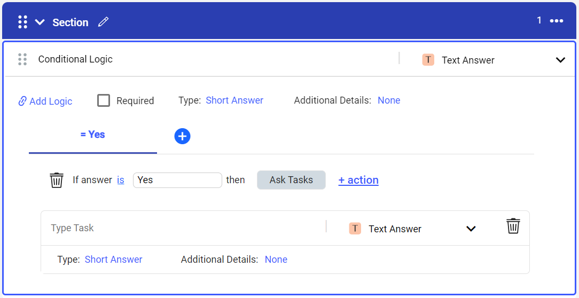Delete the logic rule with trash icon
The width and height of the screenshot is (579, 298).
click(x=57, y=180)
